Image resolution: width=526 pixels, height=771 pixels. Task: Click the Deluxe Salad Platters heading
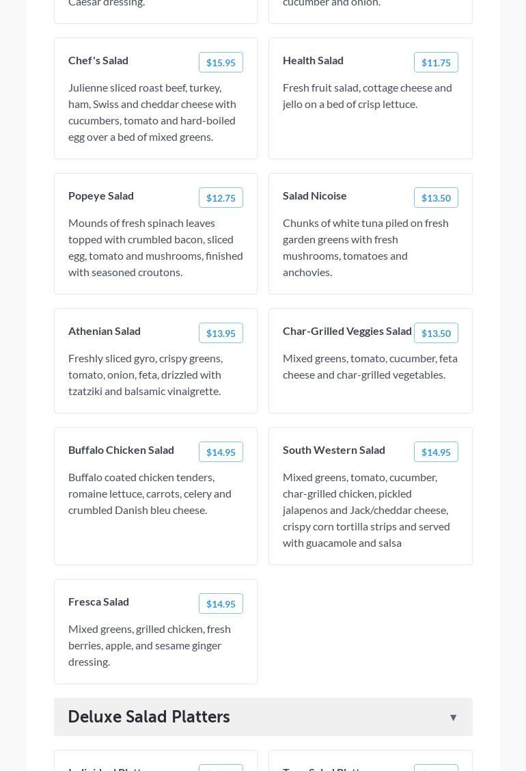(x=149, y=717)
